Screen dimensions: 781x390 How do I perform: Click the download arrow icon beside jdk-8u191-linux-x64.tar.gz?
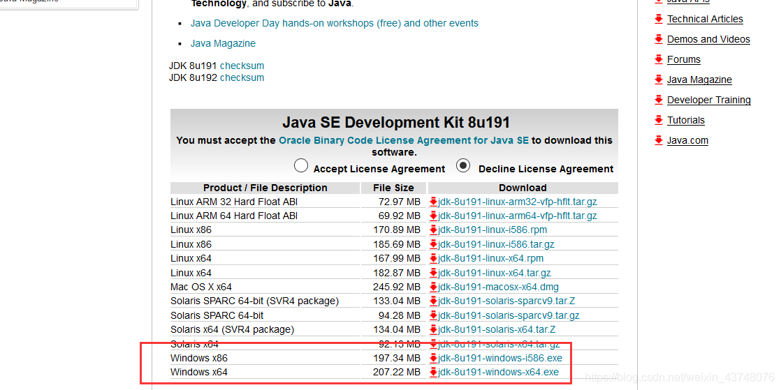tap(433, 273)
